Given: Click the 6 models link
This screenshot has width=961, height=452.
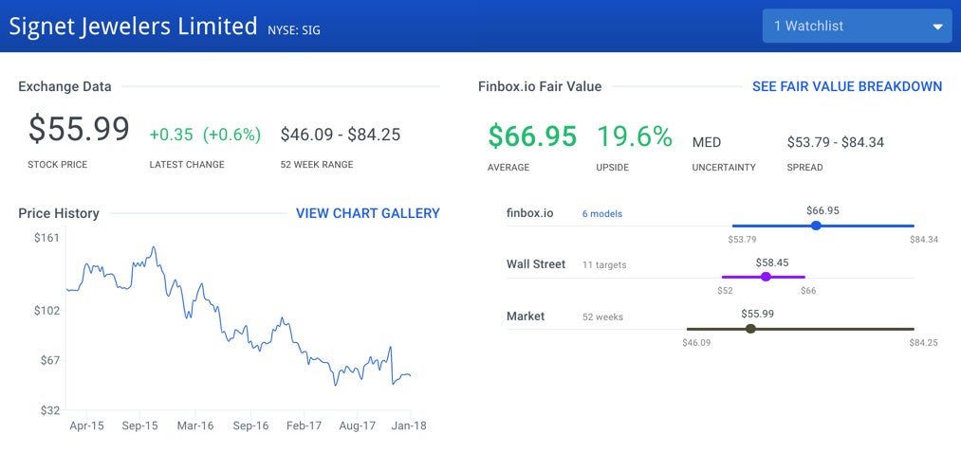Looking at the screenshot, I should [x=601, y=214].
